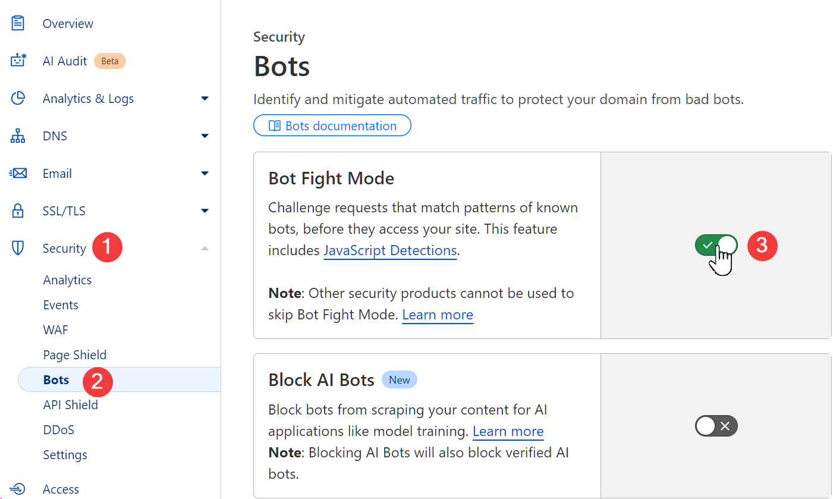Click the Analytics & Logs pie chart icon
This screenshot has height=499, width=833.
click(18, 99)
